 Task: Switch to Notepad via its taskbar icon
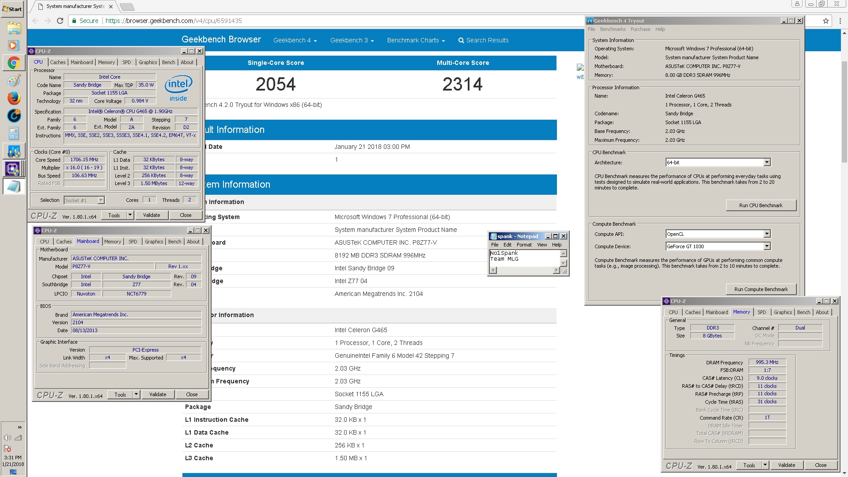click(14, 186)
